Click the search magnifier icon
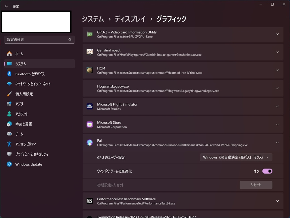Image resolution: width=290 pixels, height=218 pixels. (70, 39)
